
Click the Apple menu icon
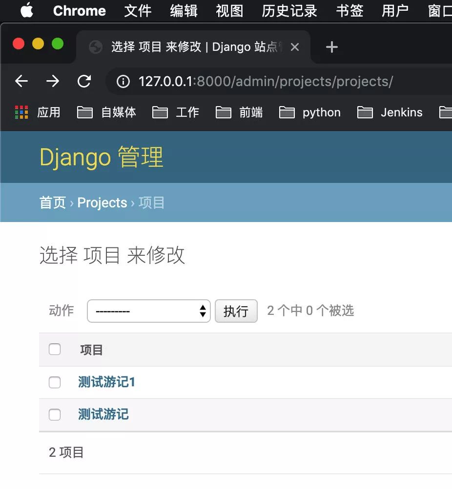(27, 10)
